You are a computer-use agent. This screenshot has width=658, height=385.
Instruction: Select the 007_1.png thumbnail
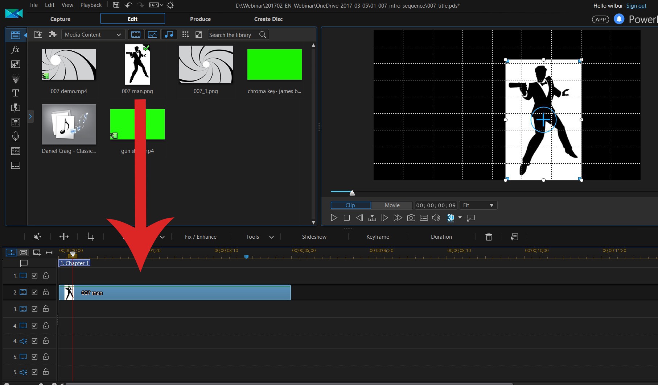(x=206, y=64)
